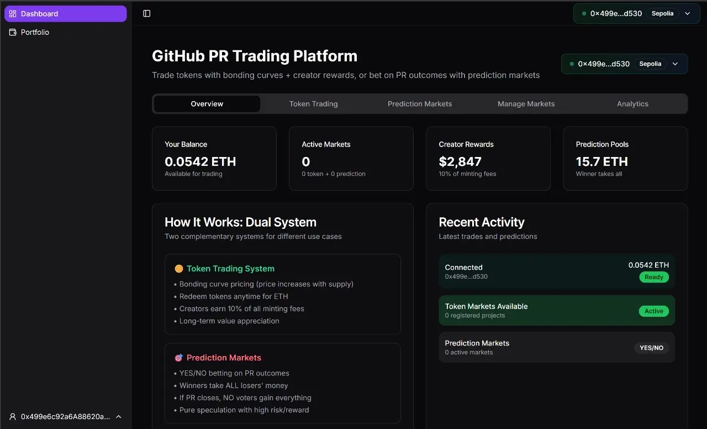This screenshot has width=707, height=429.
Task: Click the coin icon beside Token Trading System
Action: (178, 269)
